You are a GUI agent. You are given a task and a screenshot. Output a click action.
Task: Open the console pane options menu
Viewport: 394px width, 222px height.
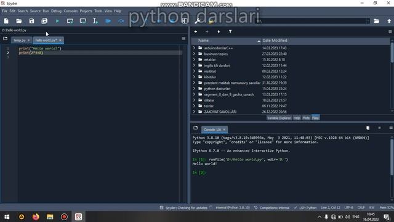pos(391,128)
